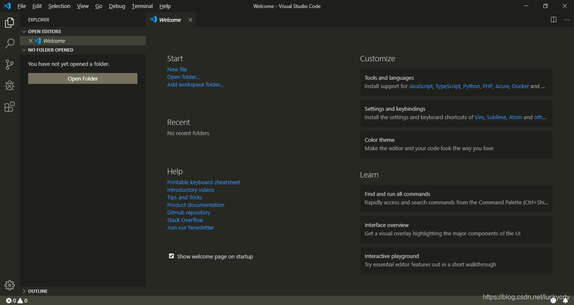This screenshot has width=574, height=305.
Task: Click Join our Newsletter link
Action: point(191,228)
